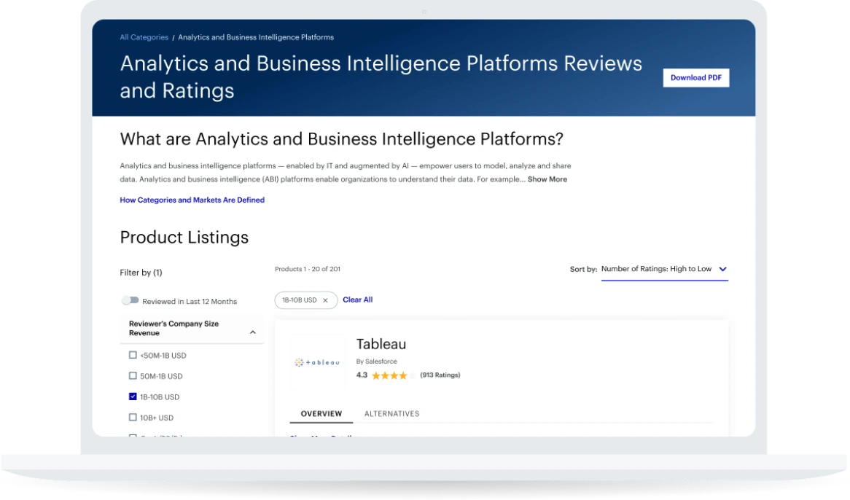Expand description with Show More

[547, 179]
